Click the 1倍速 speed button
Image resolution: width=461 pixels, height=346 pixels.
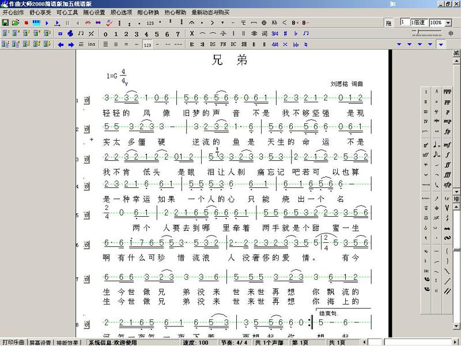418,22
